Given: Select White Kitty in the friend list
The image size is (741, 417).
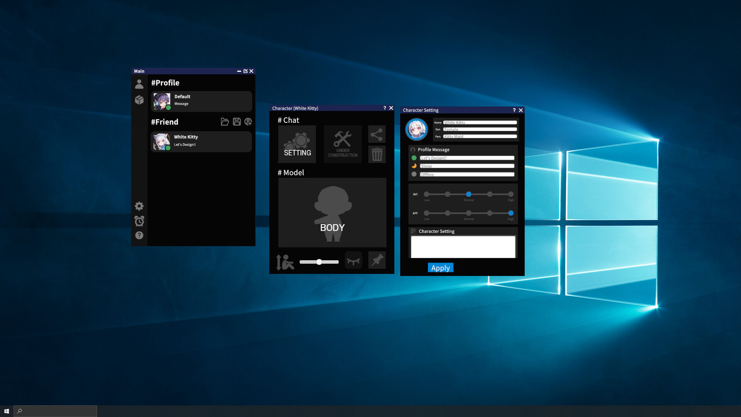Looking at the screenshot, I should pos(202,141).
